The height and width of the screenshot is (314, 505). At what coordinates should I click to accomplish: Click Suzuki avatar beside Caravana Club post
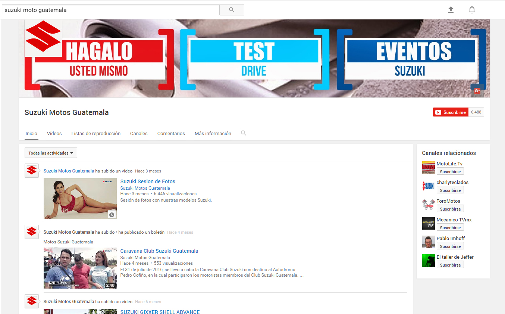(32, 232)
